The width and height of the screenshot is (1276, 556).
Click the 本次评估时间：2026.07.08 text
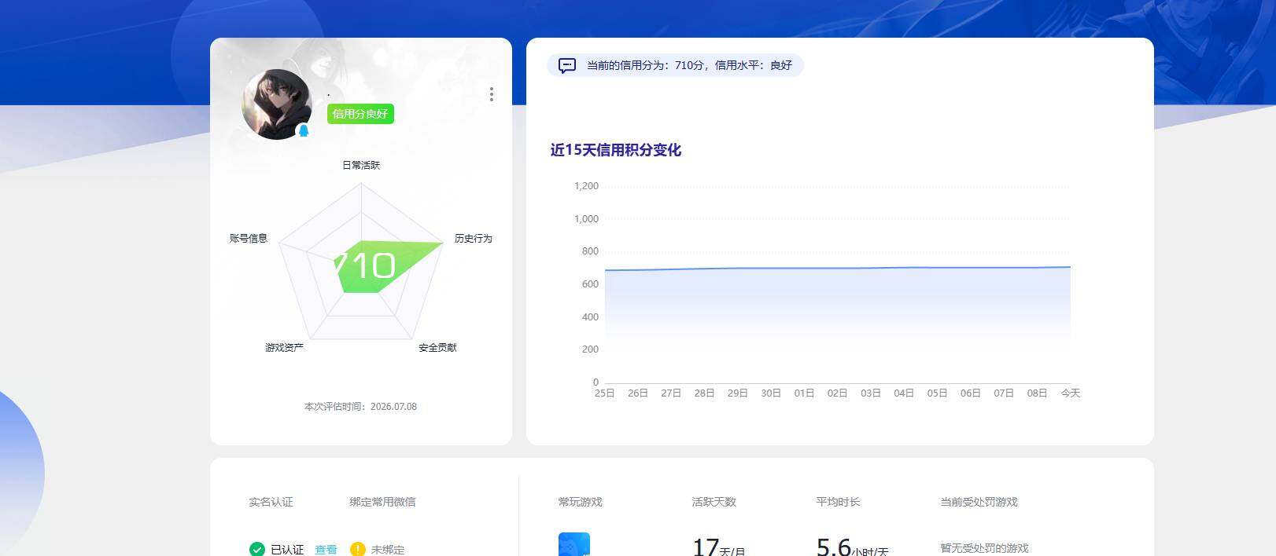360,407
